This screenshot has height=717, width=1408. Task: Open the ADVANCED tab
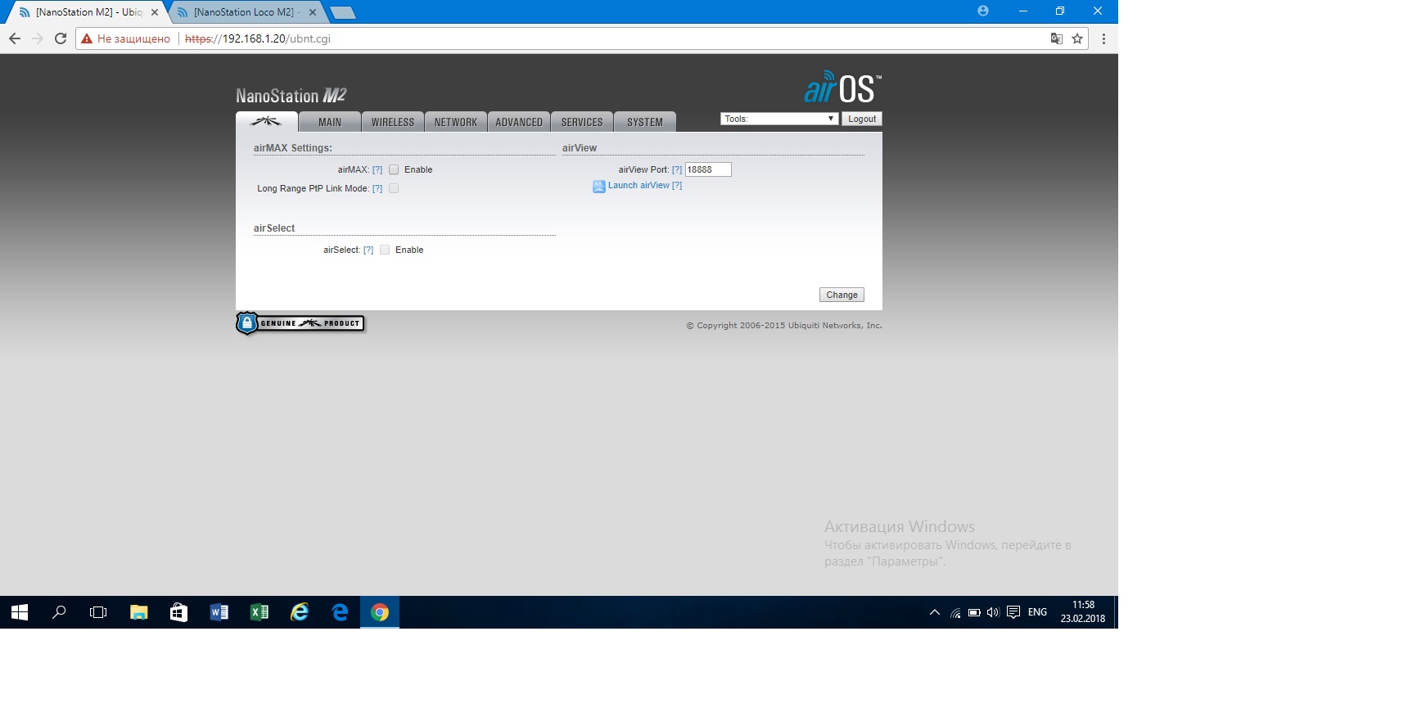coord(519,122)
